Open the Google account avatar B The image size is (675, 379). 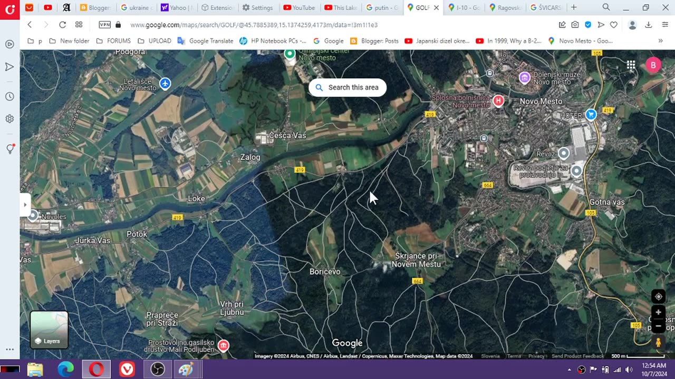tap(653, 65)
